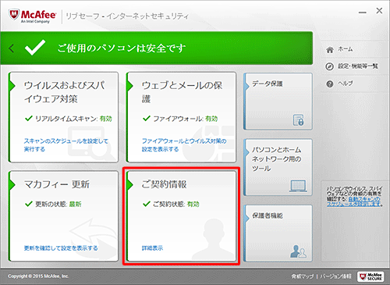Open the ホーム home icon

pyautogui.click(x=330, y=49)
